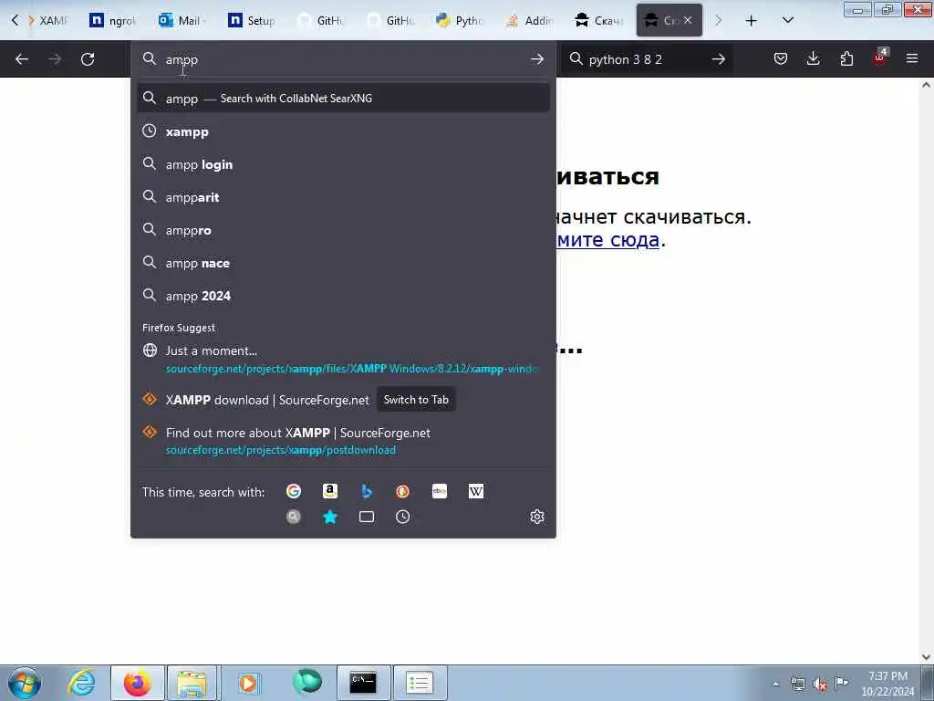Switch to the ngrok tab
This screenshot has height=701, width=934.
point(113,20)
